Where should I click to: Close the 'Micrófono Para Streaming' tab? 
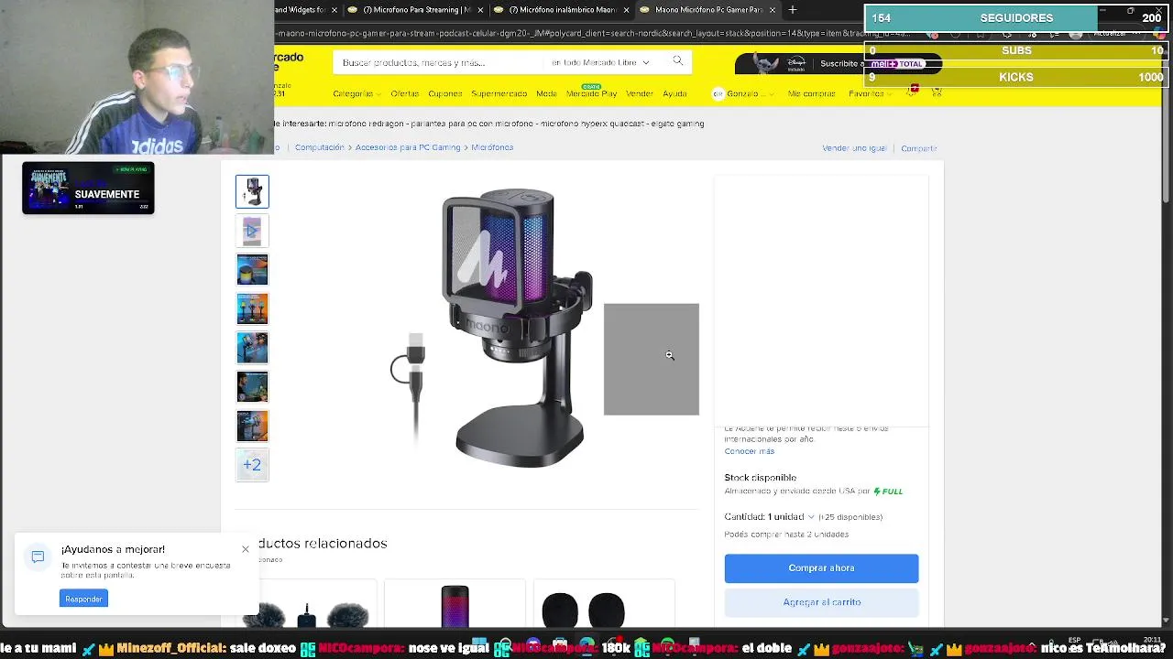click(480, 10)
